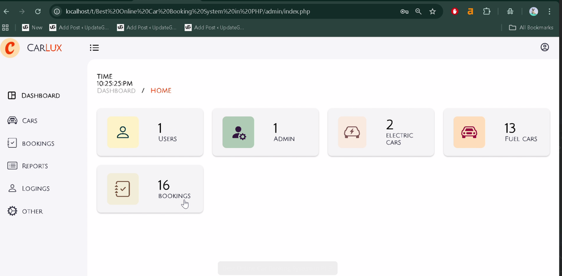Reload the page with refresh icon
Image resolution: width=562 pixels, height=276 pixels.
tap(38, 12)
